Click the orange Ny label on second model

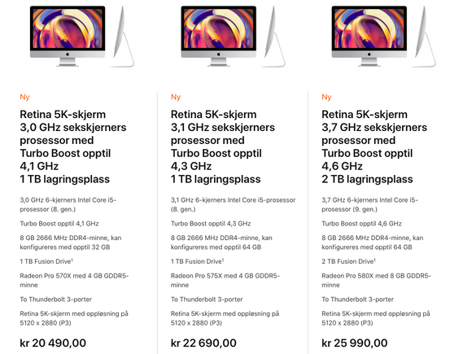click(176, 97)
